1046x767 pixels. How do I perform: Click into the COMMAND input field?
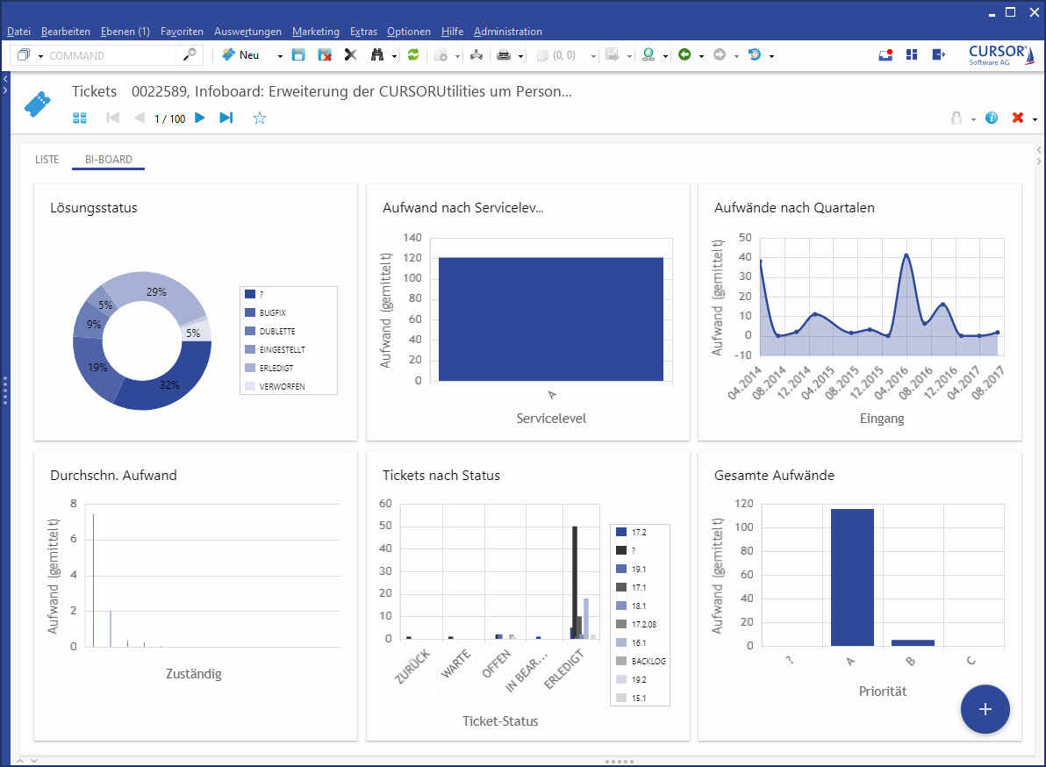coord(111,55)
